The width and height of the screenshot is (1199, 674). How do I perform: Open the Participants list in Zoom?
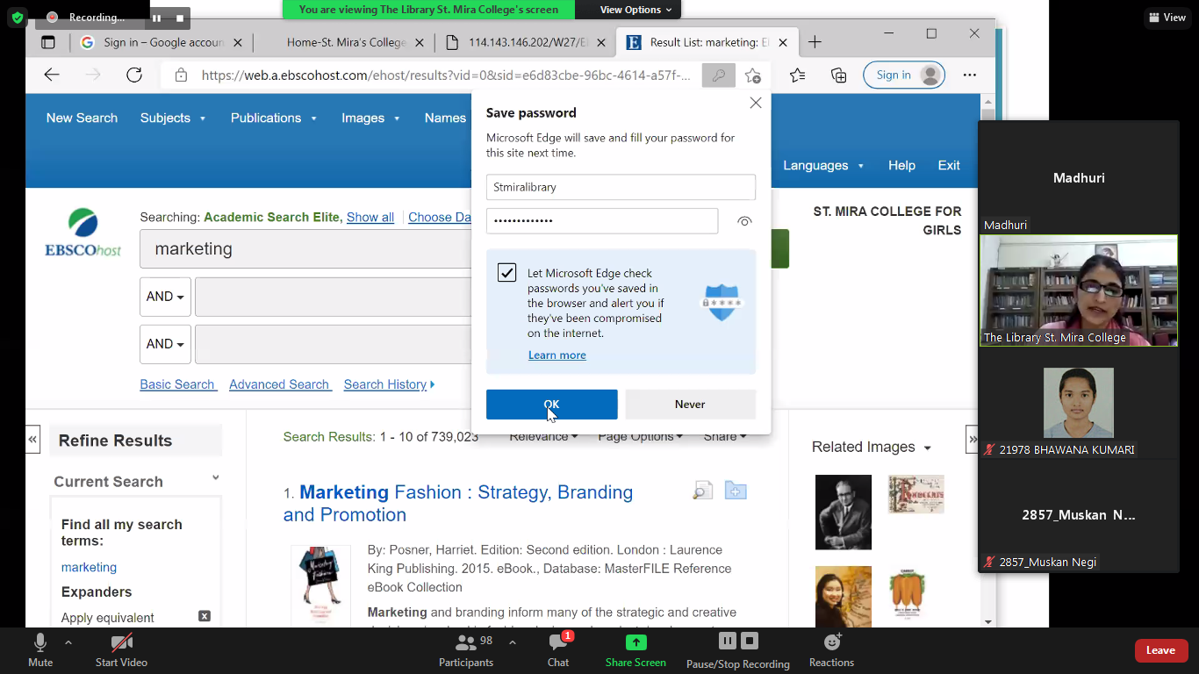coord(466,649)
